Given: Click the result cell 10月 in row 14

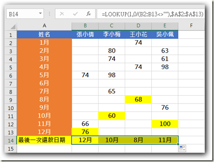Looking at the screenshot, I should [x=111, y=140].
